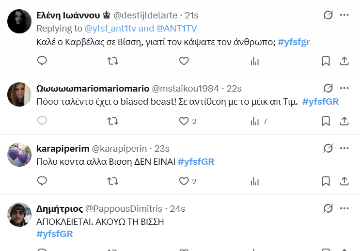Open Grok icon on mstaikou1984's tweet
Screen dimensions: 360x251
coord(328,88)
